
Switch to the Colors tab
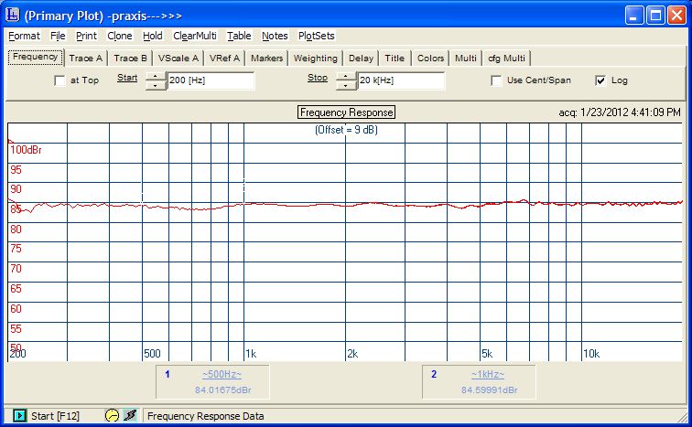click(x=431, y=59)
